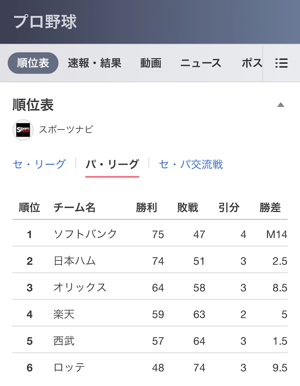Click the Sports Navi logo icon
Image resolution: width=300 pixels, height=386 pixels.
[x=23, y=130]
